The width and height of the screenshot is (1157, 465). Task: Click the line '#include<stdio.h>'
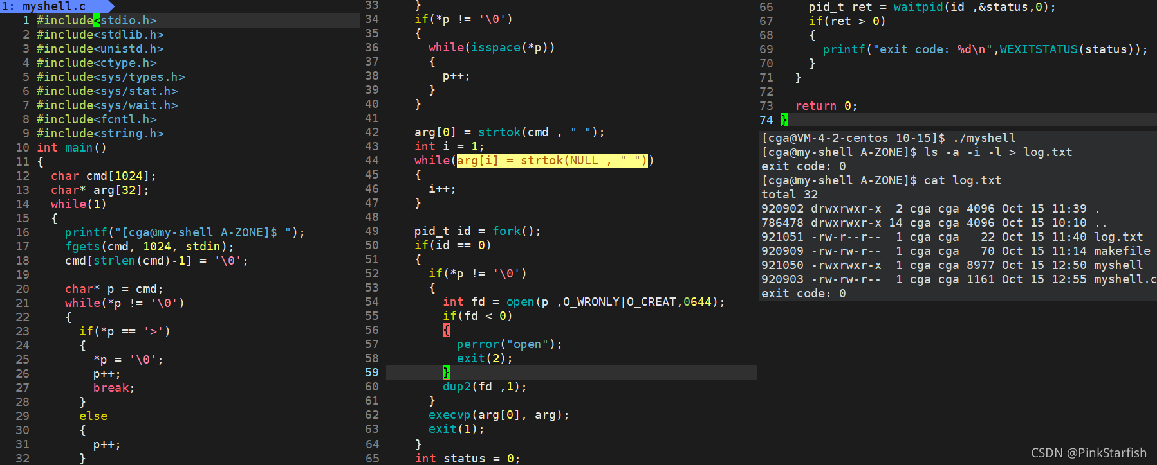pos(97,21)
